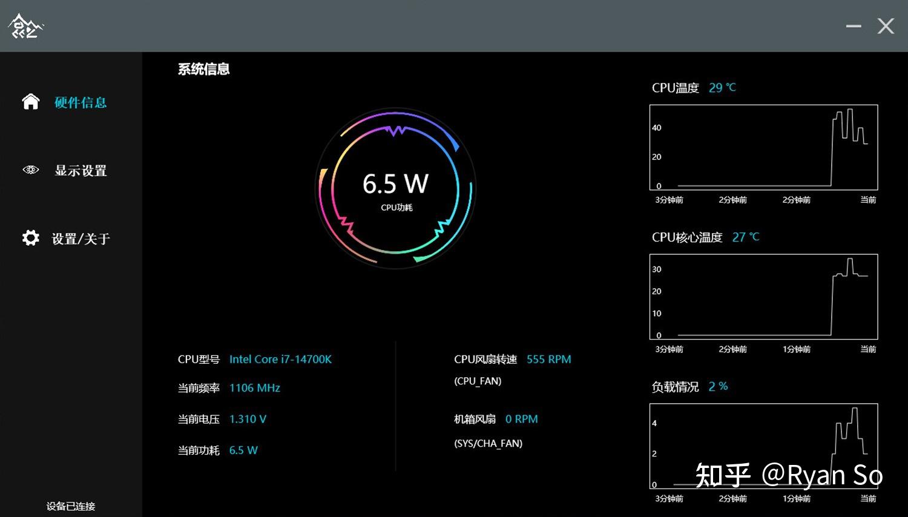The image size is (908, 517).
Task: Click the 设备已连接 status text
Action: pos(71,506)
